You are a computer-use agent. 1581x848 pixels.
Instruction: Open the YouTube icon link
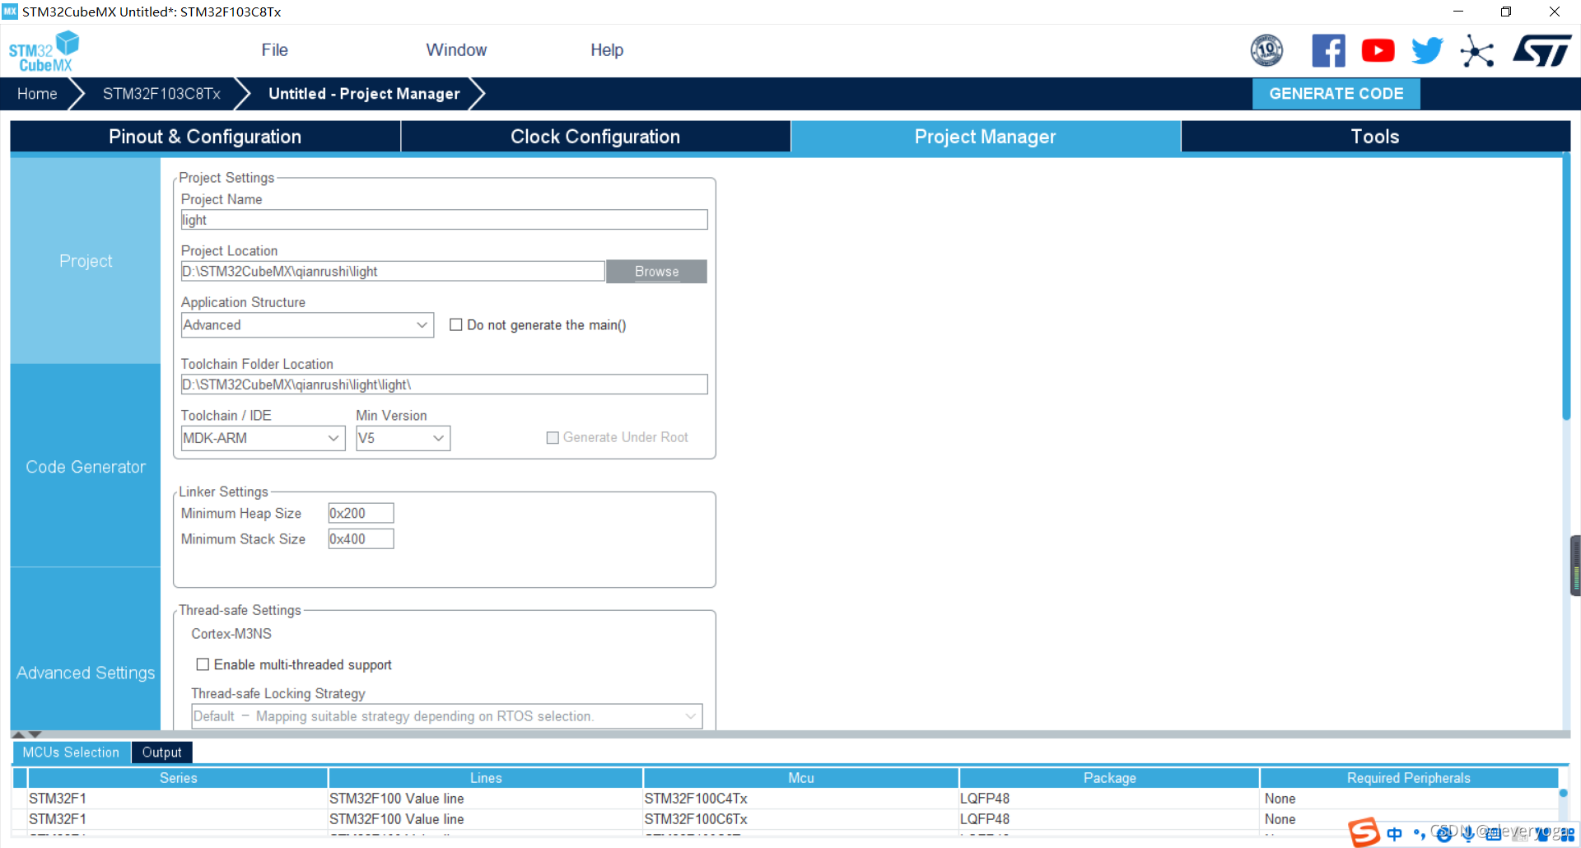(x=1378, y=51)
